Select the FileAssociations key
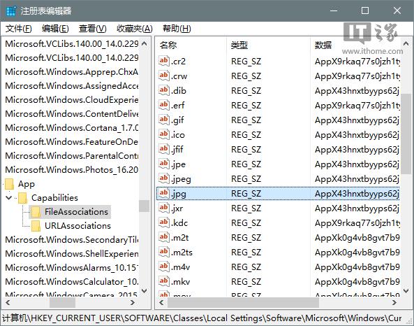 [76, 212]
